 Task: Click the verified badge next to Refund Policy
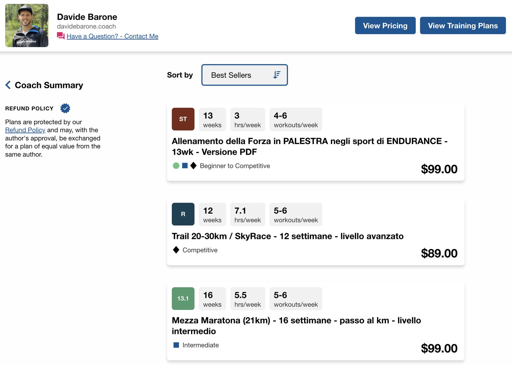[65, 108]
